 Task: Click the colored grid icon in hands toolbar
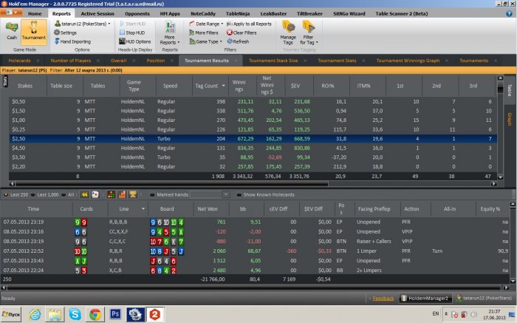(111, 194)
